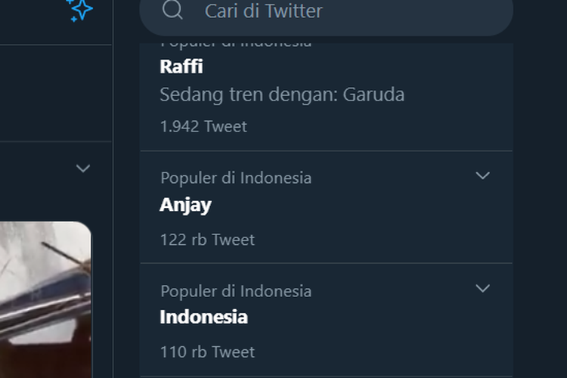Click Populer di Indonesia label above Indonesia
Viewport: 567px width, 378px height.
pyautogui.click(x=236, y=291)
